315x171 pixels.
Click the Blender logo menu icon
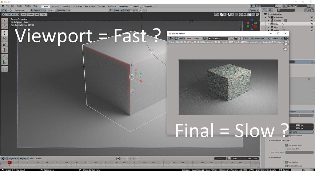(3, 6)
